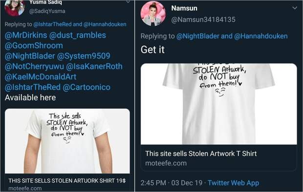This screenshot has height=192, width=303.
Task: Open the white shirt image in Namsun's tweet
Action: (x=219, y=104)
